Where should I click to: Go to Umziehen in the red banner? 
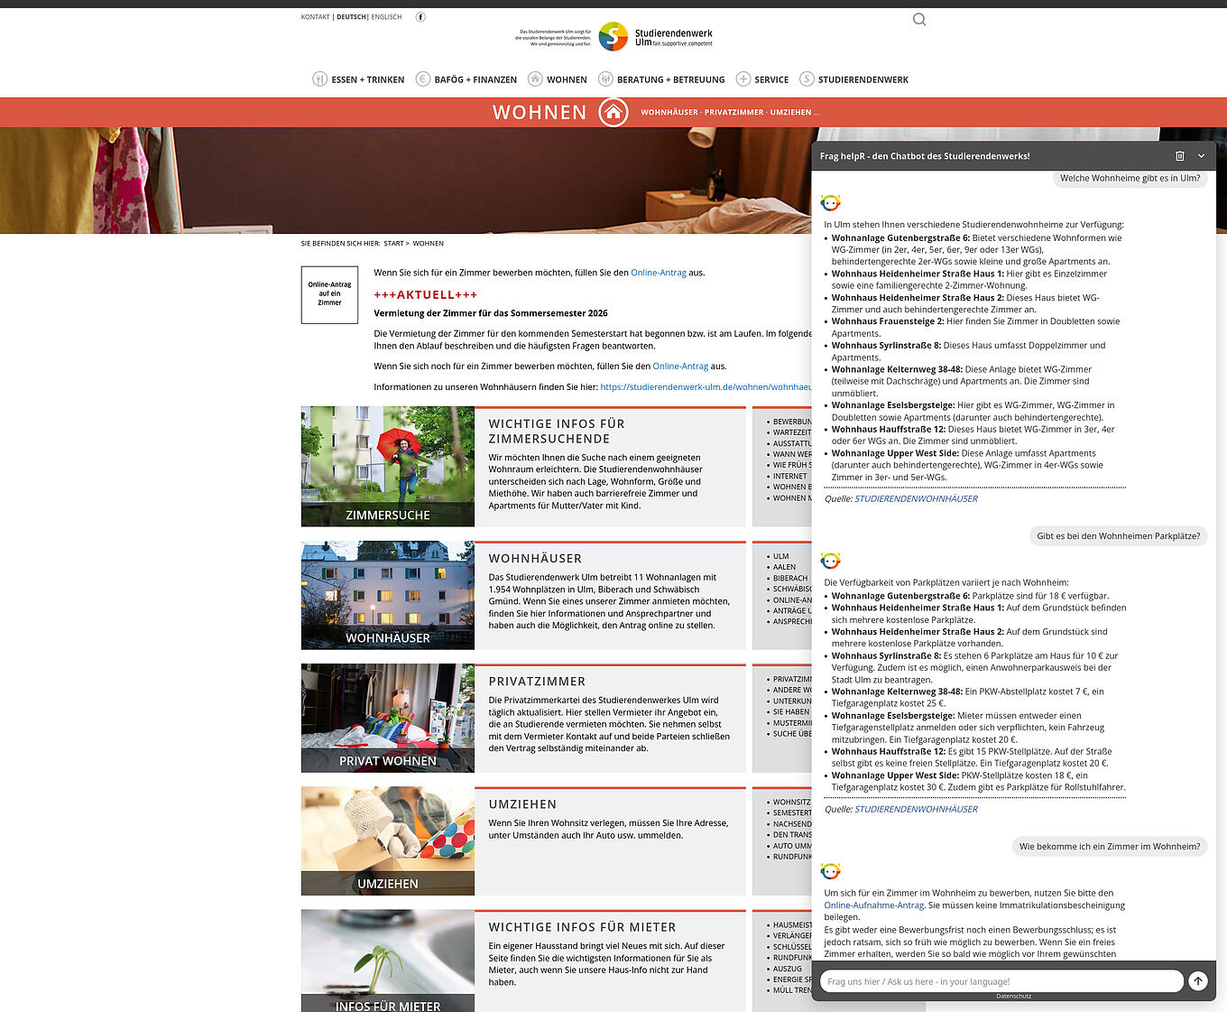790,113
